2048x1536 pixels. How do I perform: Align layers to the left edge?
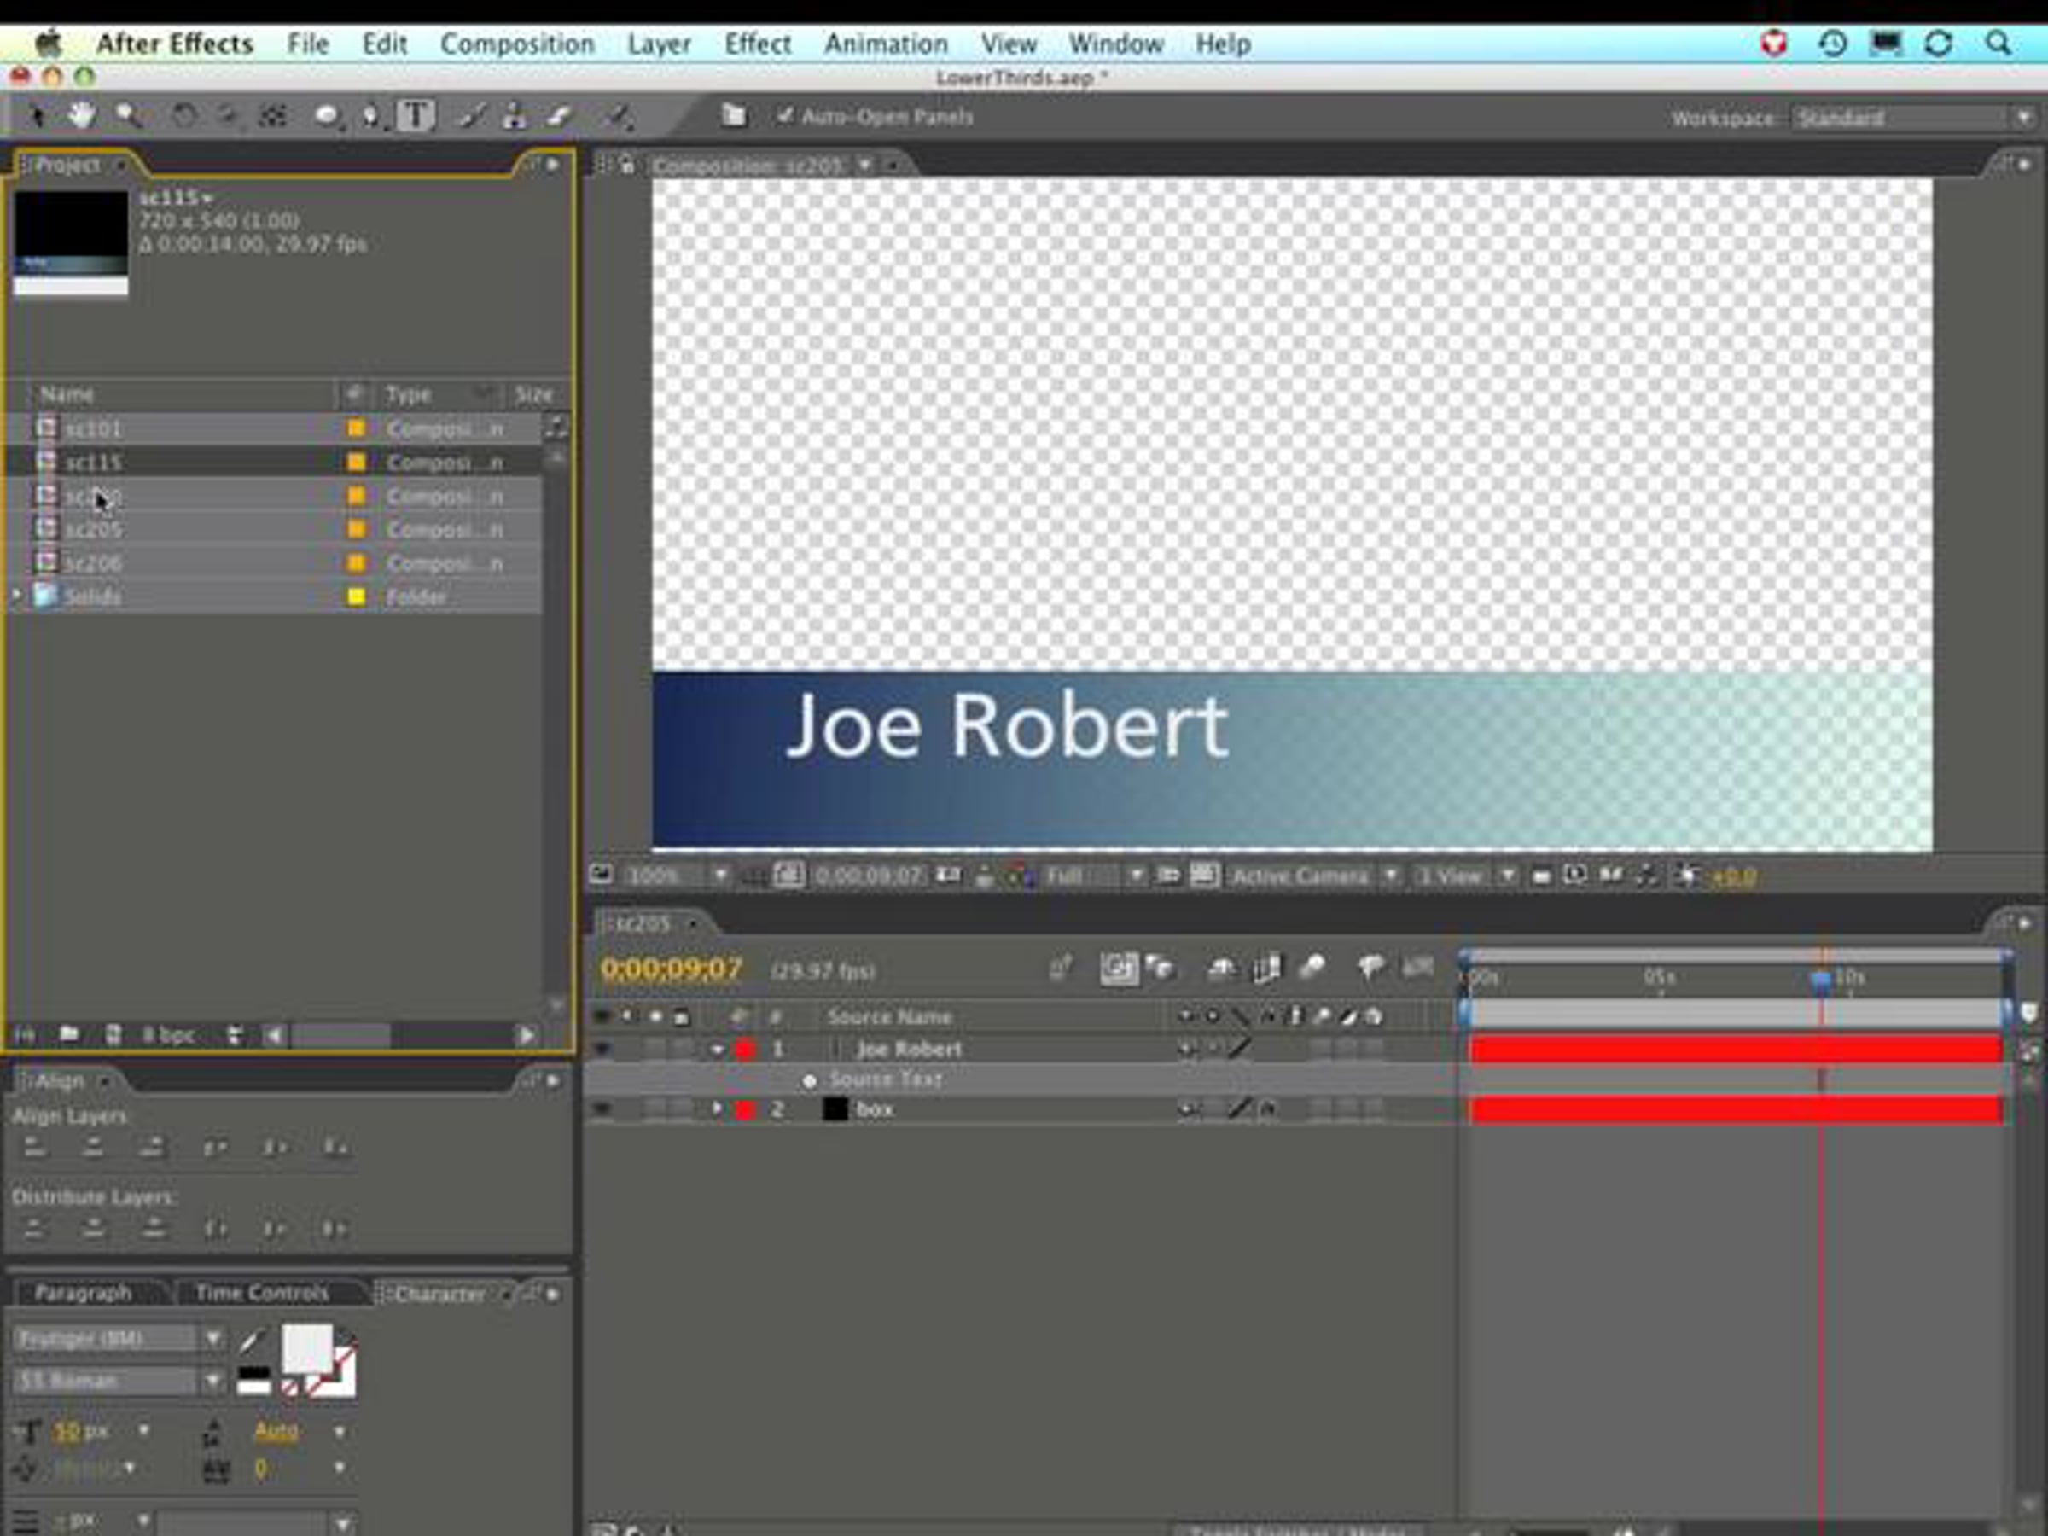coord(34,1148)
